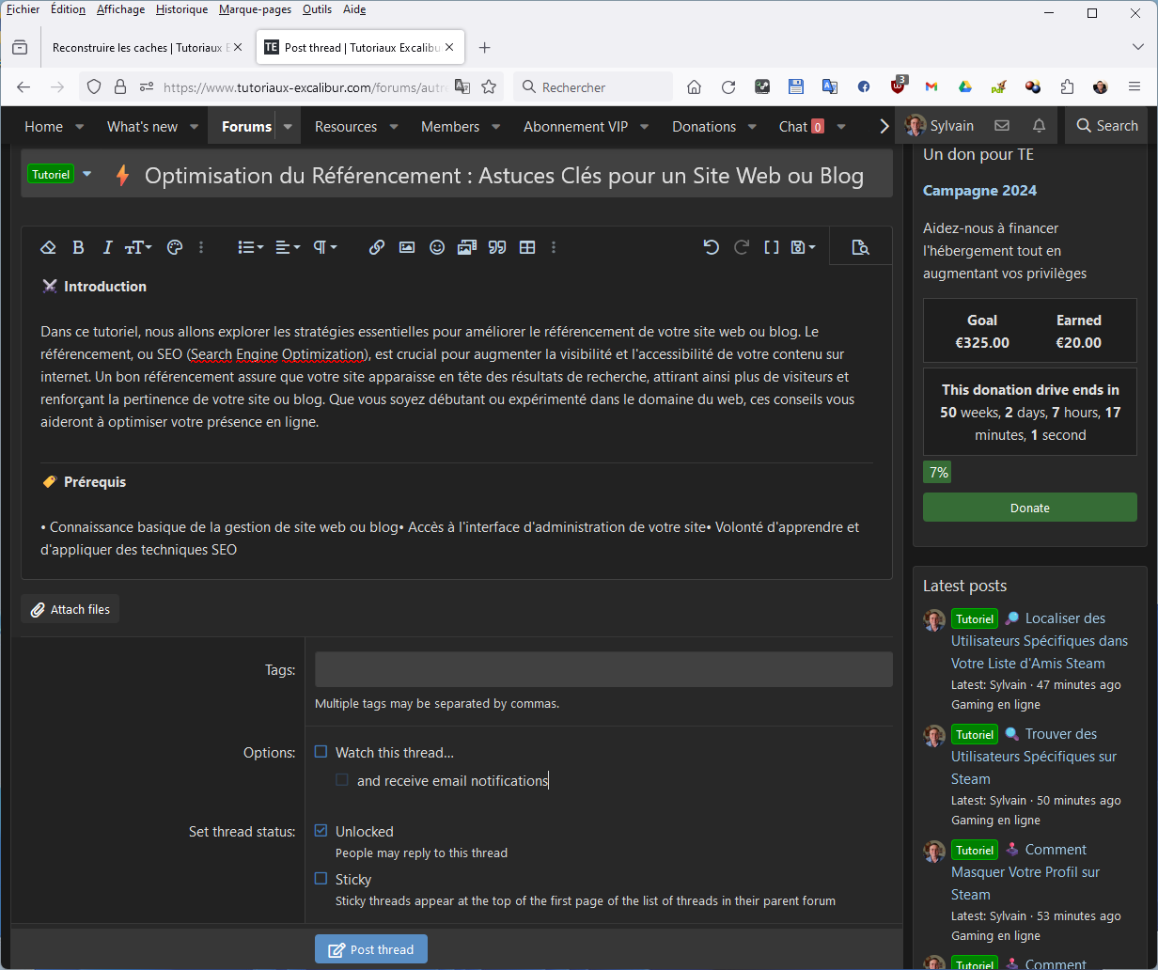Expand the What's new dropdown arrow
This screenshot has height=970, width=1158.
tap(194, 126)
